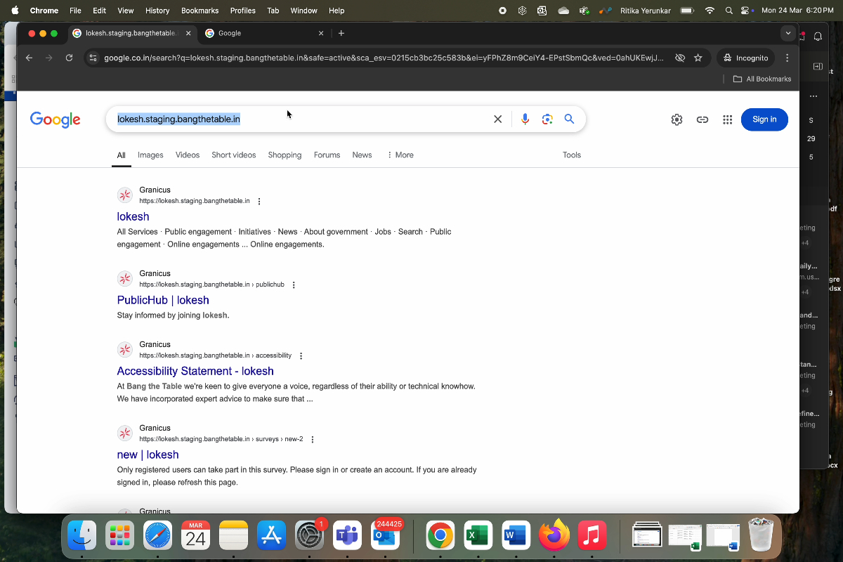843x562 pixels.
Task: Open the Accessibility Statement - lokesh link
Action: (x=195, y=371)
